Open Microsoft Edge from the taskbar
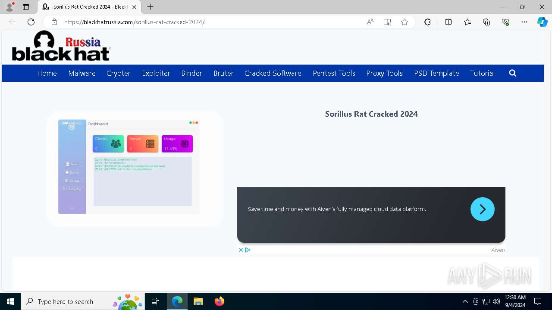The height and width of the screenshot is (310, 552). [177, 301]
